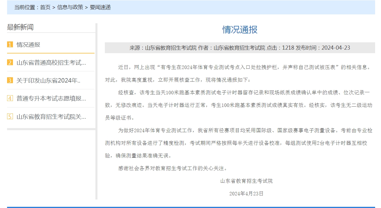Click the 来源 source name in info bar
This screenshot has width=381, height=208.
[163, 48]
